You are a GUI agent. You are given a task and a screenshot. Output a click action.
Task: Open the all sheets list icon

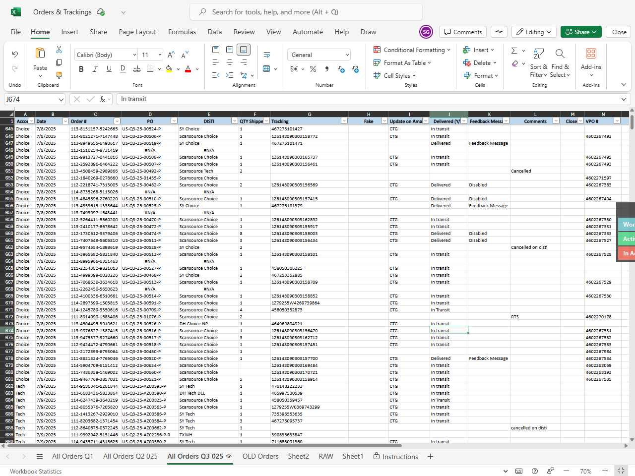tap(40, 457)
